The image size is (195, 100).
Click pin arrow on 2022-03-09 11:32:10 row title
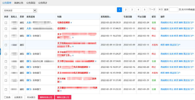(73, 46)
